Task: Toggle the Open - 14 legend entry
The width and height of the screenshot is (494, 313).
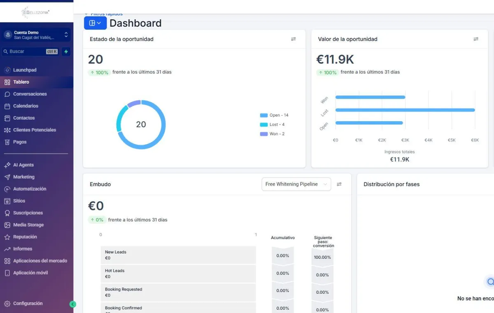Action: [274, 115]
